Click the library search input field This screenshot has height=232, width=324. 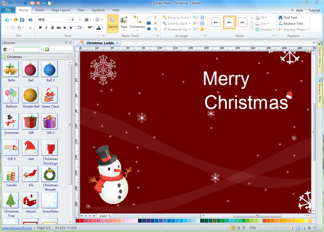[x=26, y=49]
